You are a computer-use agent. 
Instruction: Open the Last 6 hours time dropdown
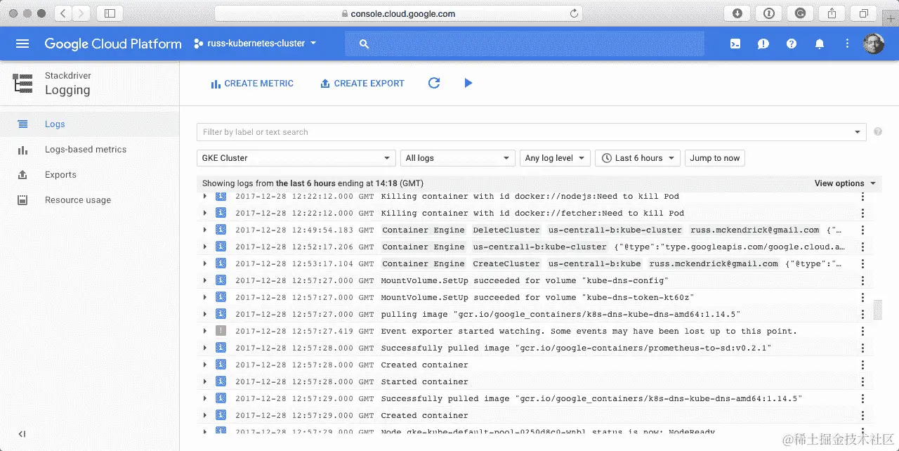(638, 158)
